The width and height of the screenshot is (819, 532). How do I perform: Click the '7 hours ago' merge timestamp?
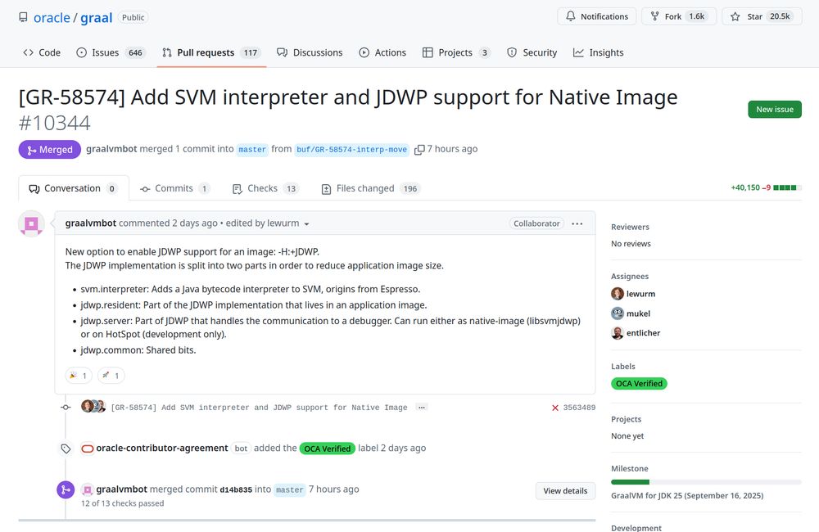(x=452, y=149)
